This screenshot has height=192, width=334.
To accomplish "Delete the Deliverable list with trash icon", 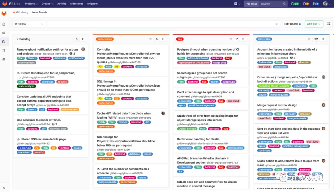I will tap(309, 39).
